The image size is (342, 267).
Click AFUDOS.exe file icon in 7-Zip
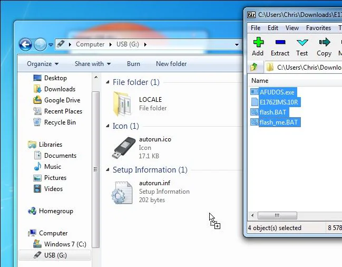click(x=254, y=92)
